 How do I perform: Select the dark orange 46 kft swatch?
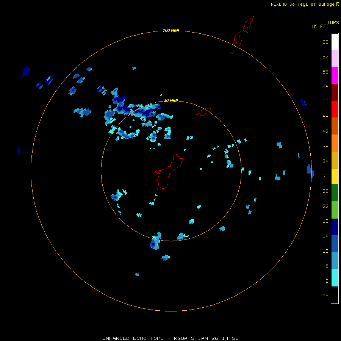pos(335,126)
